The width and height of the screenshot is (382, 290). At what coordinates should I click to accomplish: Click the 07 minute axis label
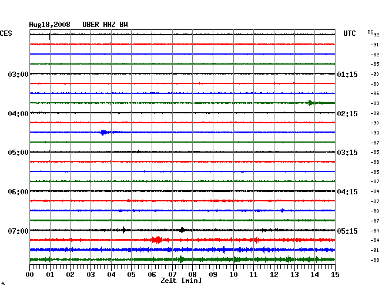(172, 275)
